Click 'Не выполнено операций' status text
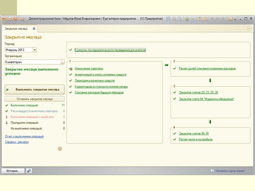 [26, 128]
